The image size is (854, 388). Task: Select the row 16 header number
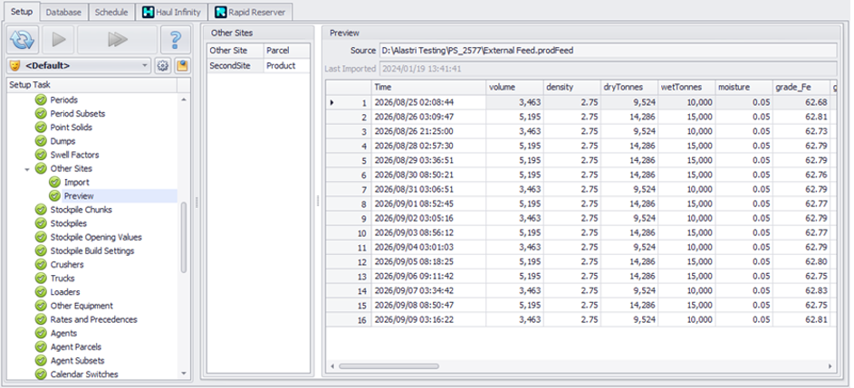349,320
